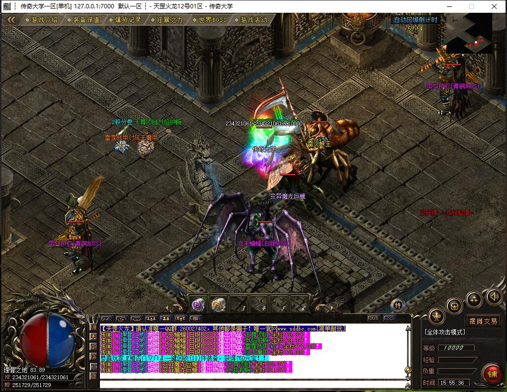Click the system announcement line with 天罡火龙
The width and height of the screenshot is (507, 392).
223,329
